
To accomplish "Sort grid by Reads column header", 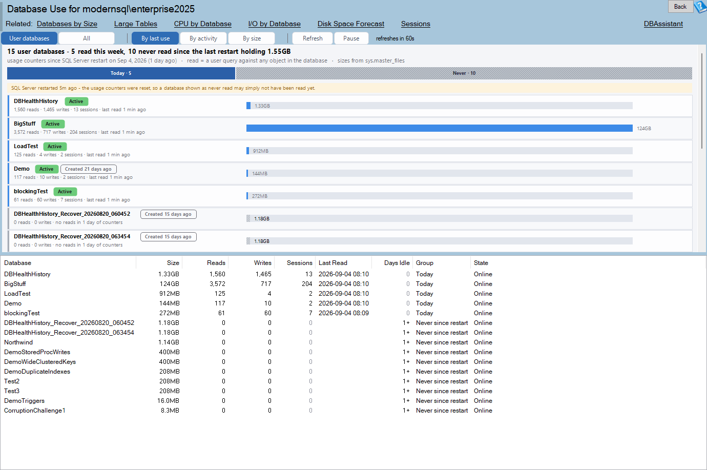I will (205, 263).
